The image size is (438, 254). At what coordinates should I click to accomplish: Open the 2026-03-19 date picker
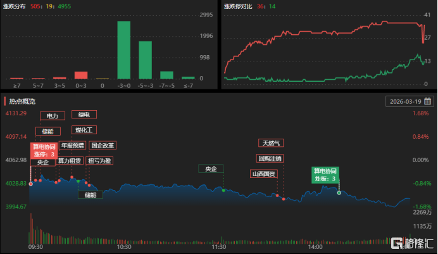coord(405,101)
